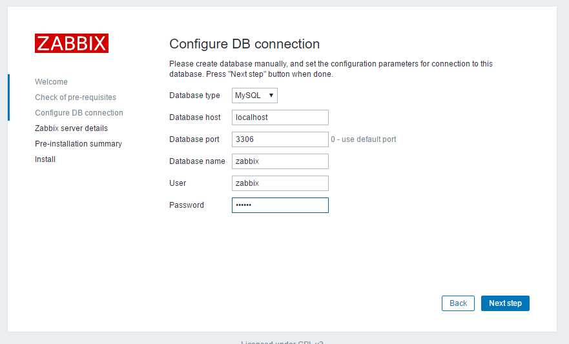This screenshot has height=344, width=569.
Task: Select Check of pre-requisites step
Action: point(76,97)
